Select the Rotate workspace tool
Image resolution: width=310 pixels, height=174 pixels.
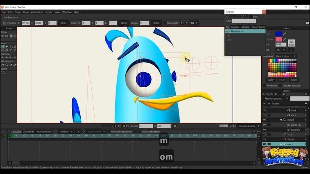[x=11, y=65]
